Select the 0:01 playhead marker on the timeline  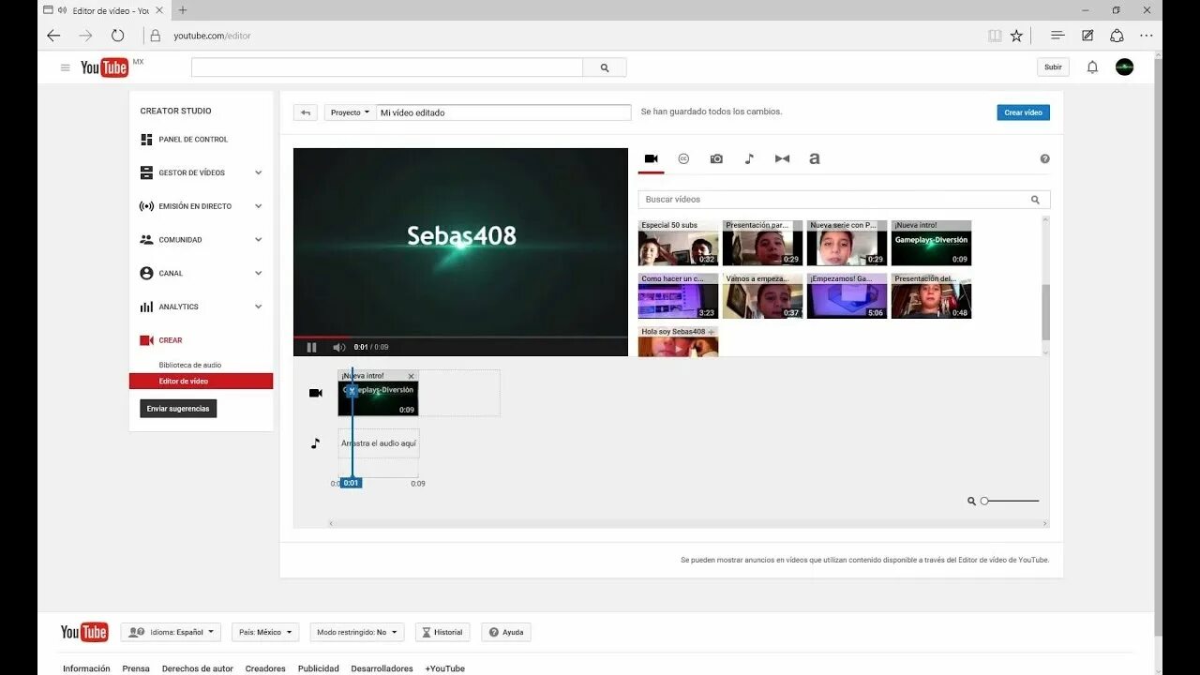pos(351,483)
